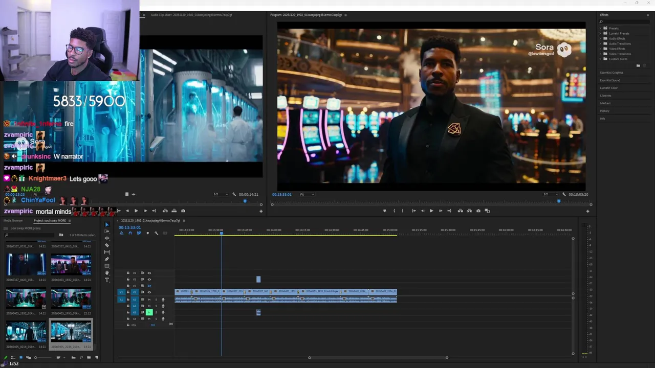Switch to Media Browser tab
The height and width of the screenshot is (368, 655).
[13, 221]
